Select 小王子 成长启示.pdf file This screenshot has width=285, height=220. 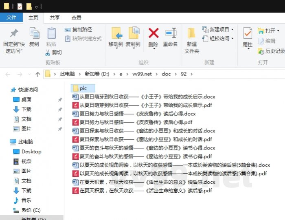142,105
